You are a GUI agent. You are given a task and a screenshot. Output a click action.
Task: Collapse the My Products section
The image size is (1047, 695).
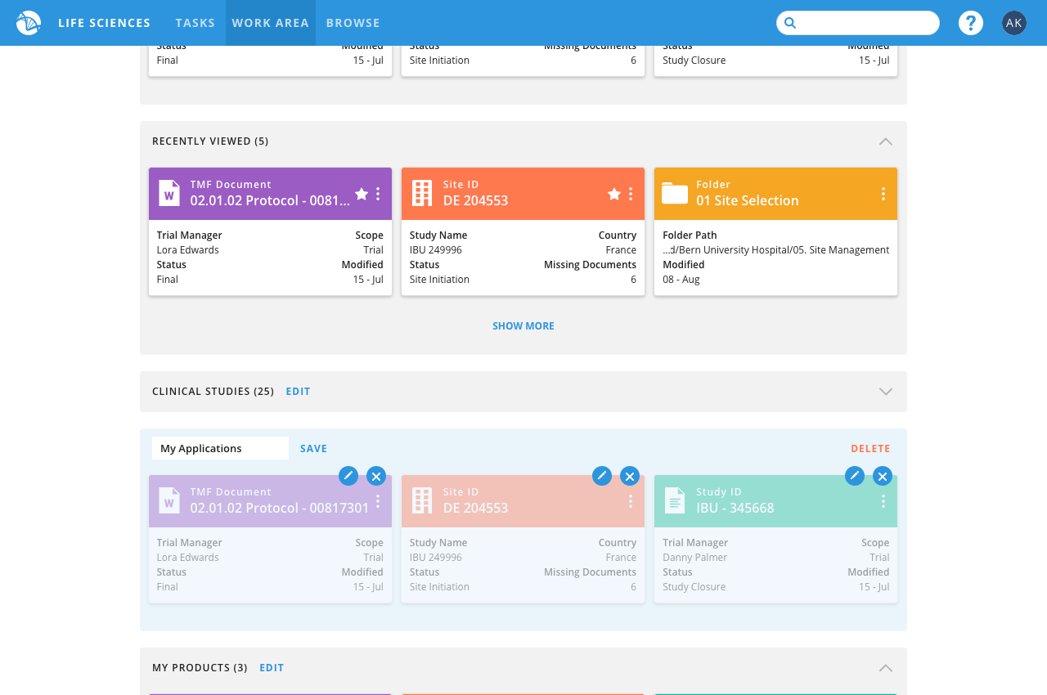tap(886, 668)
